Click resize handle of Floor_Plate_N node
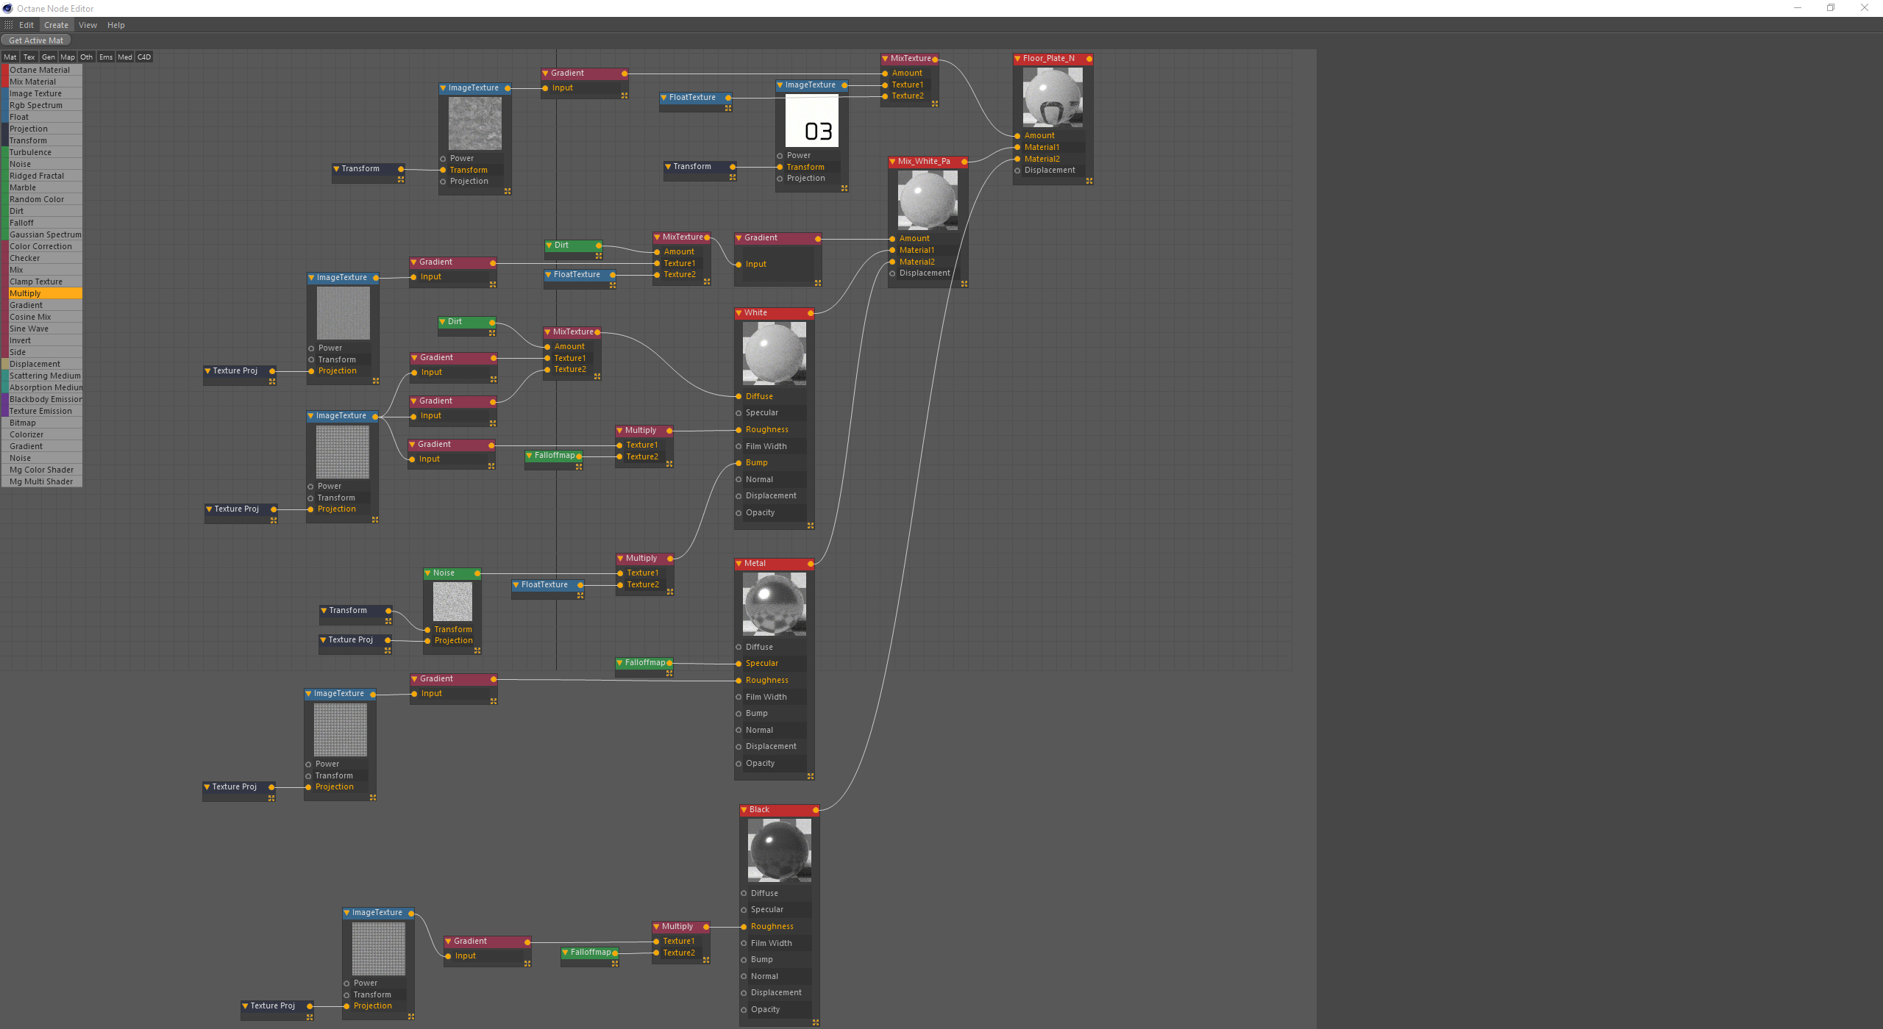This screenshot has width=1883, height=1029. (x=1089, y=181)
